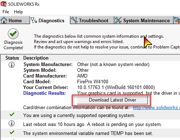This screenshot has width=180, height=140.
Task: Click the System Maintenance tools icon
Action: (118, 20)
